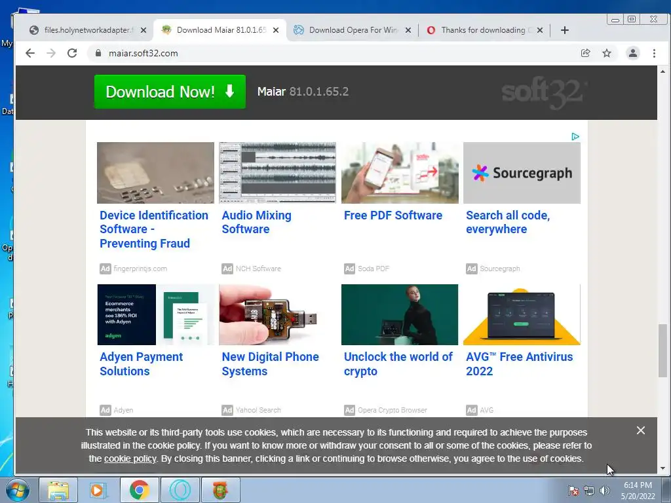This screenshot has width=671, height=503.
Task: Click the blue ring browser taskbar icon
Action: tap(180, 490)
